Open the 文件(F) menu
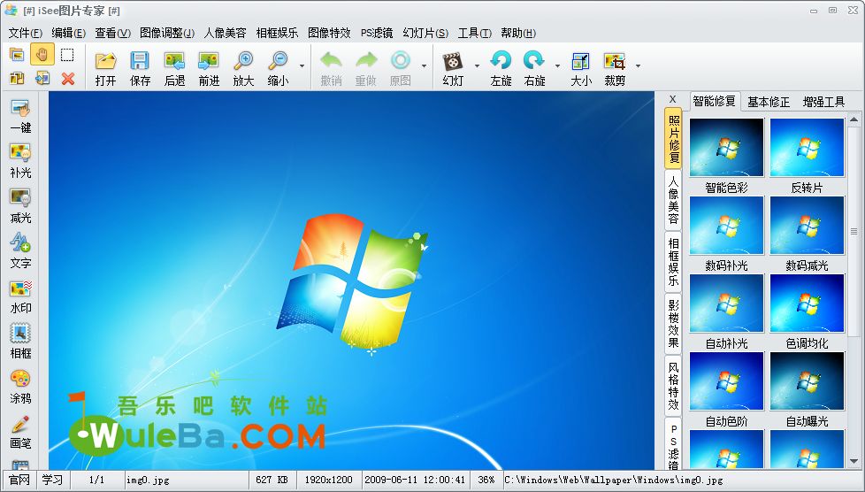 coord(26,33)
